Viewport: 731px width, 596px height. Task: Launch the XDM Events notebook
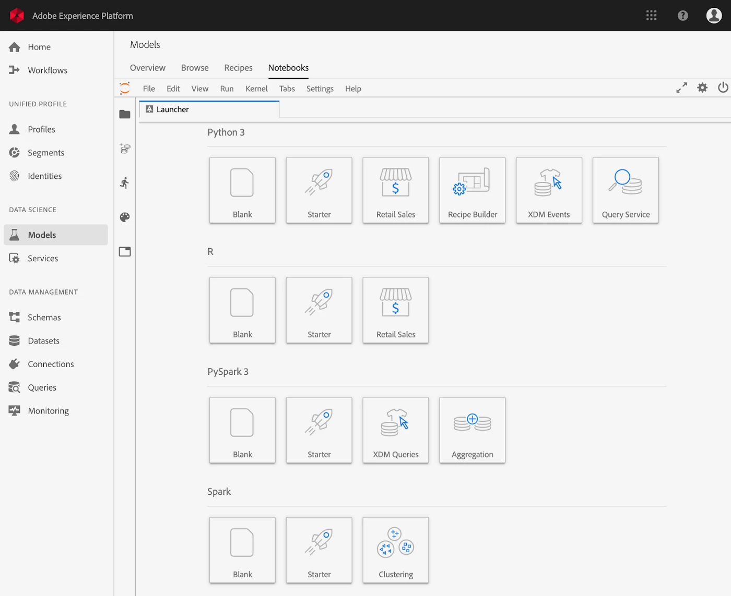pyautogui.click(x=549, y=190)
